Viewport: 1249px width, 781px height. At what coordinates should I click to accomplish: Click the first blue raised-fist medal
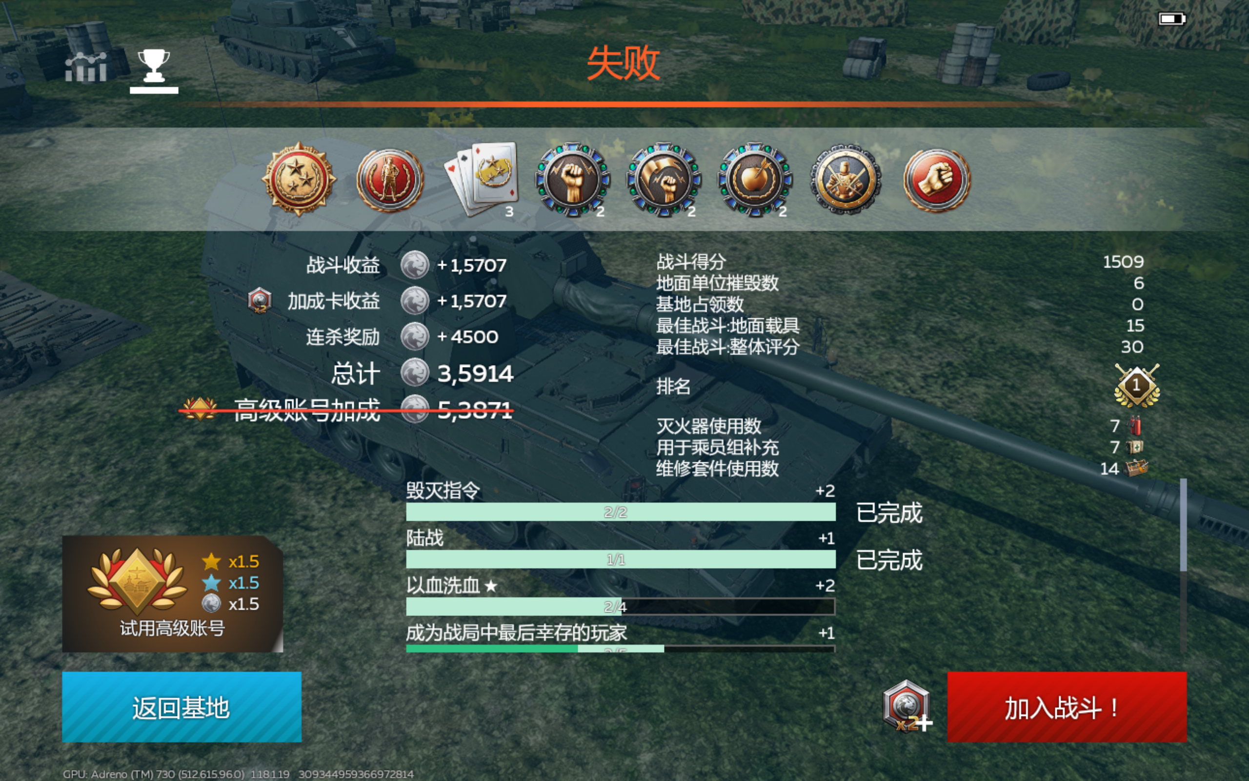click(572, 180)
